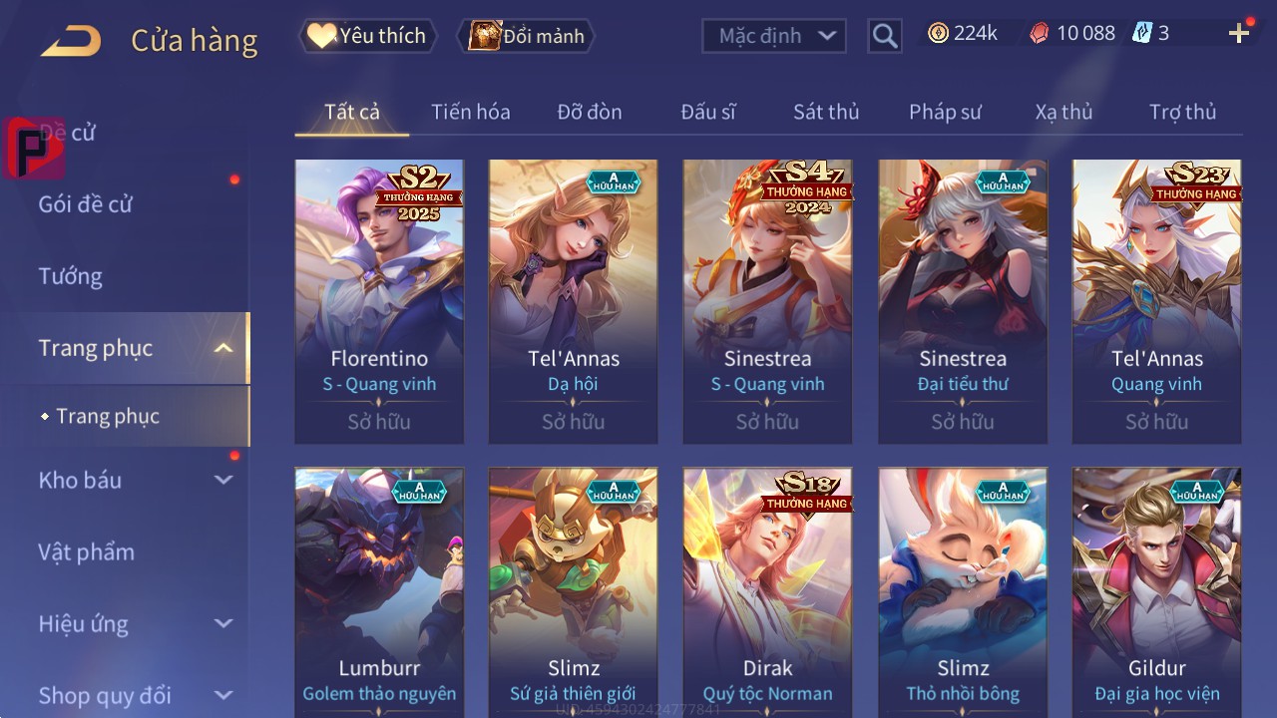Select the Tiến hóa tab

tap(471, 112)
